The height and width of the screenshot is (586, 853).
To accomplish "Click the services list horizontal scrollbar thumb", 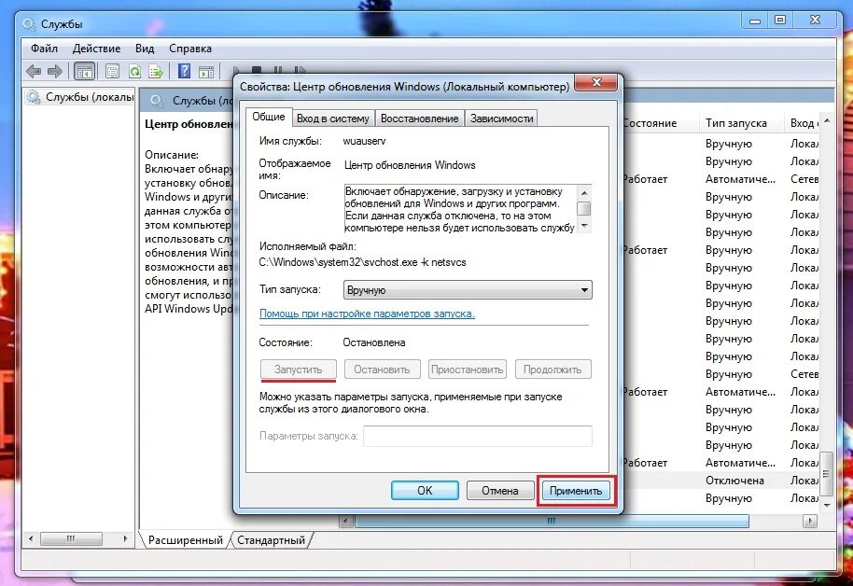I will click(552, 521).
